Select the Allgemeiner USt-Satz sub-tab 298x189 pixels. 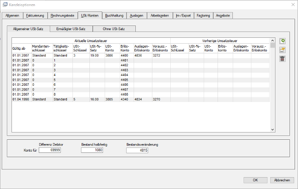tap(29, 29)
